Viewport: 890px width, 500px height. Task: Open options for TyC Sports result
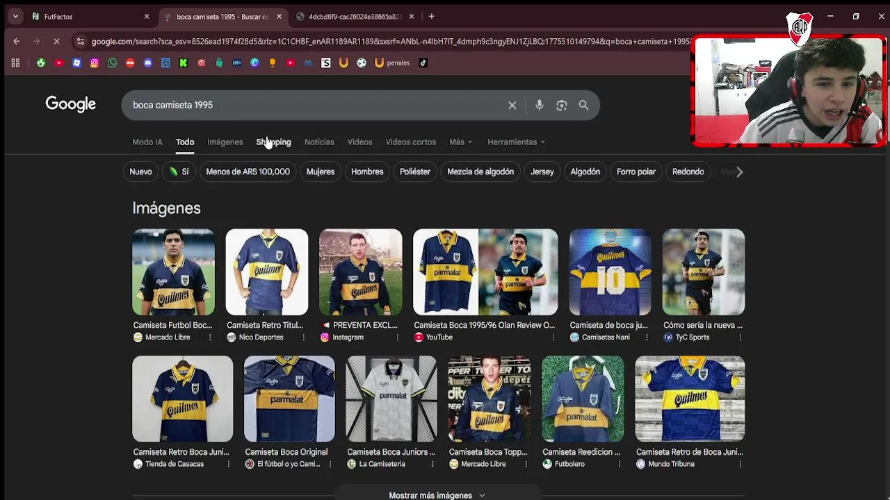740,337
